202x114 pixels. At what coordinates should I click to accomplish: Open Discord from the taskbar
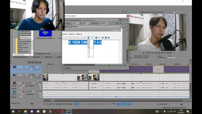pyautogui.click(x=32, y=111)
